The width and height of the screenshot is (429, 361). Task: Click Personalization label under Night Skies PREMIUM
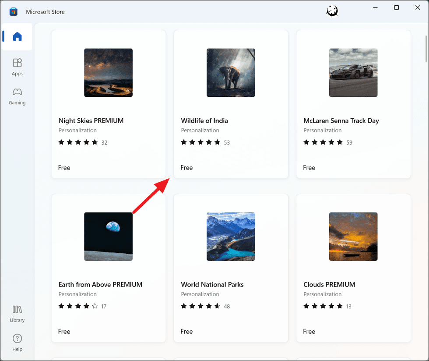(77, 131)
